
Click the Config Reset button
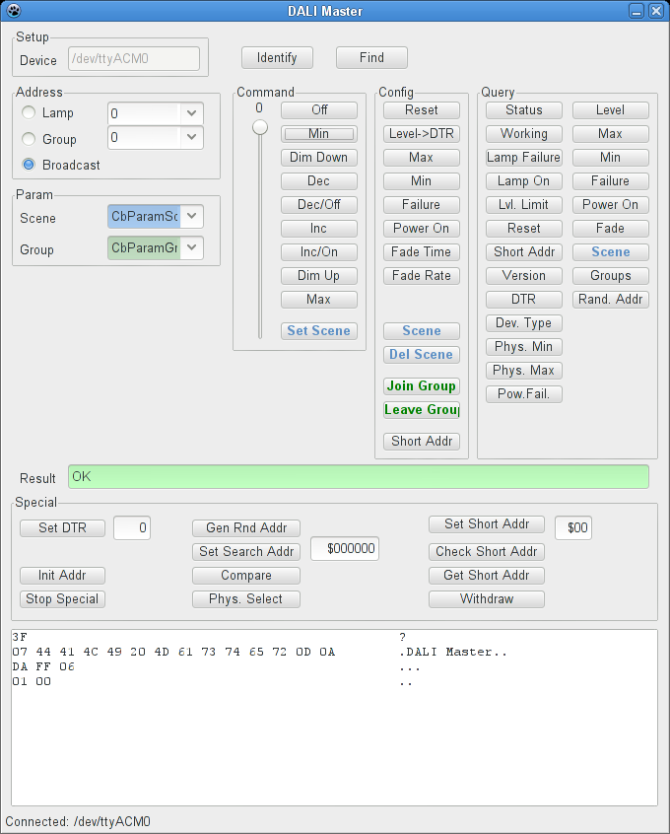point(421,110)
